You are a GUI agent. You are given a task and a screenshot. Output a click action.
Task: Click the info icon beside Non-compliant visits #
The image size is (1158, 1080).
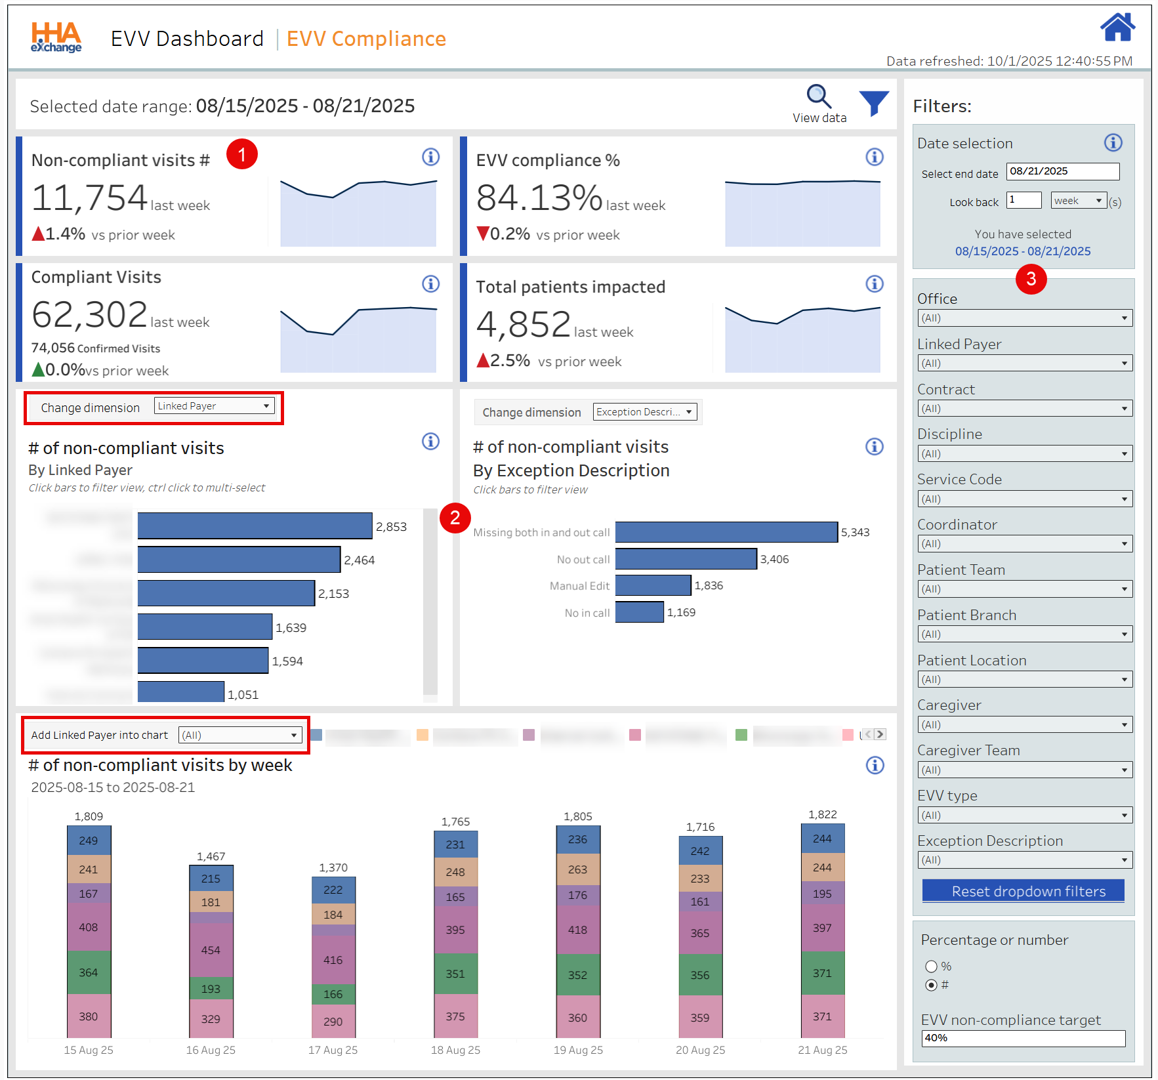pyautogui.click(x=431, y=157)
